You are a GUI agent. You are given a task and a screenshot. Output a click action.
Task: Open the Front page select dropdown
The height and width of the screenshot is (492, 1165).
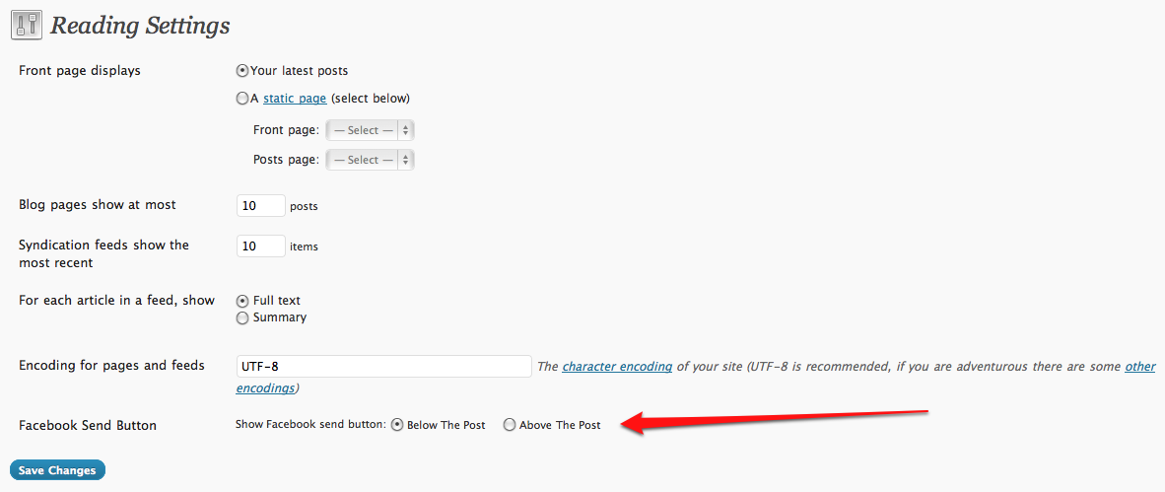[x=370, y=130]
